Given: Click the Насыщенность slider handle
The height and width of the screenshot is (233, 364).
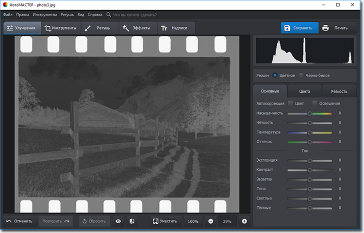Looking at the screenshot, I should [x=310, y=113].
